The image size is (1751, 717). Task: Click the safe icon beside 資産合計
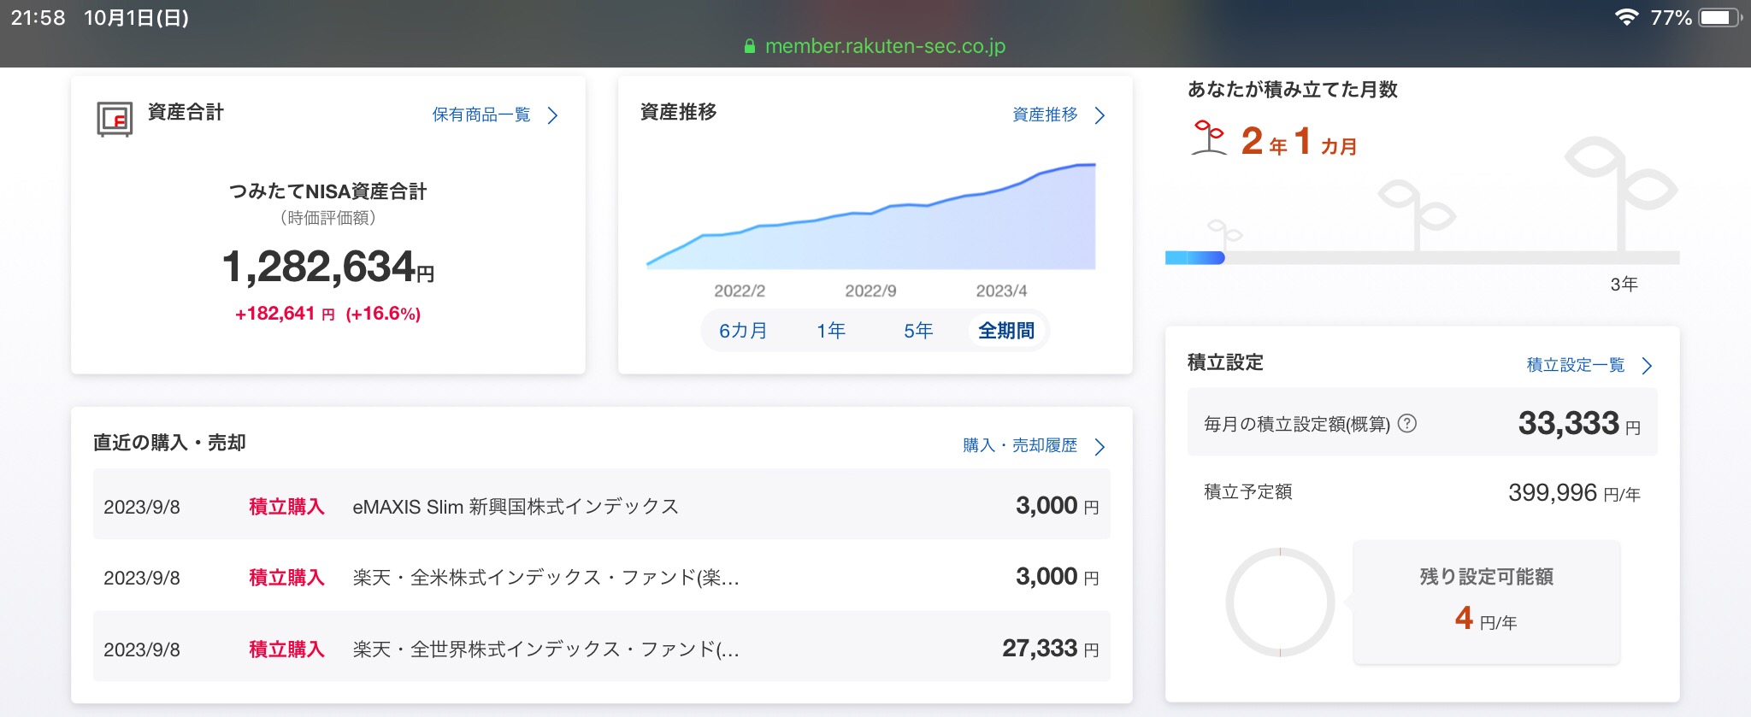coord(115,119)
